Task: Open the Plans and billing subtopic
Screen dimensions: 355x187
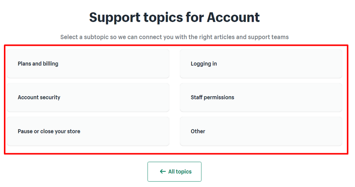Action: 88,64
